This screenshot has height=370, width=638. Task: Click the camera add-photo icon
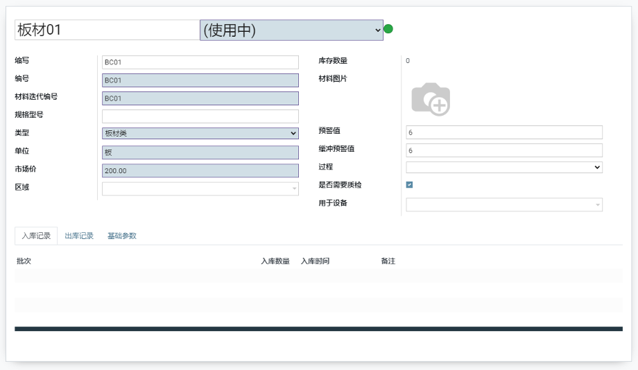(x=431, y=99)
